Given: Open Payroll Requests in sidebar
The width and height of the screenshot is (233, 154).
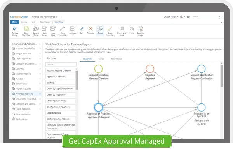Looking at the screenshot, I should click(x=23, y=89).
